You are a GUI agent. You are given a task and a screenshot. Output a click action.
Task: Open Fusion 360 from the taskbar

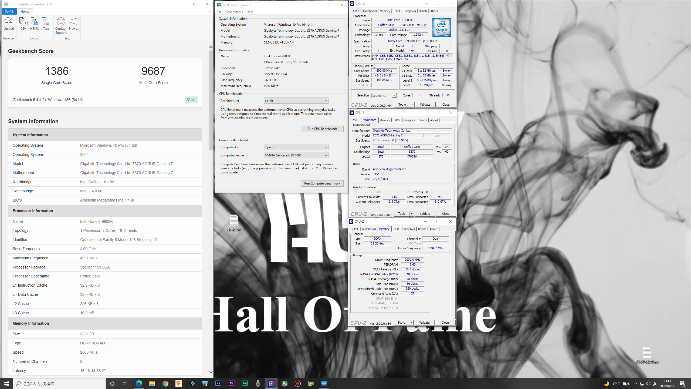pyautogui.click(x=179, y=383)
